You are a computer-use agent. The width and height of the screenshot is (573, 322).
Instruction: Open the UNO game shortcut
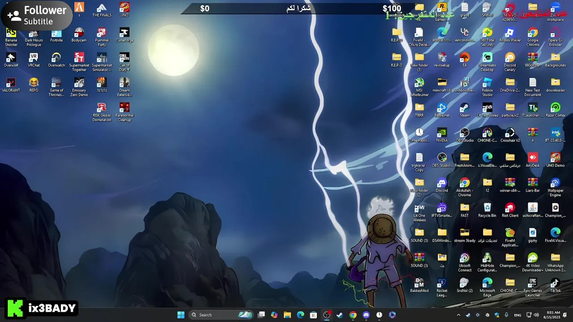124,10
